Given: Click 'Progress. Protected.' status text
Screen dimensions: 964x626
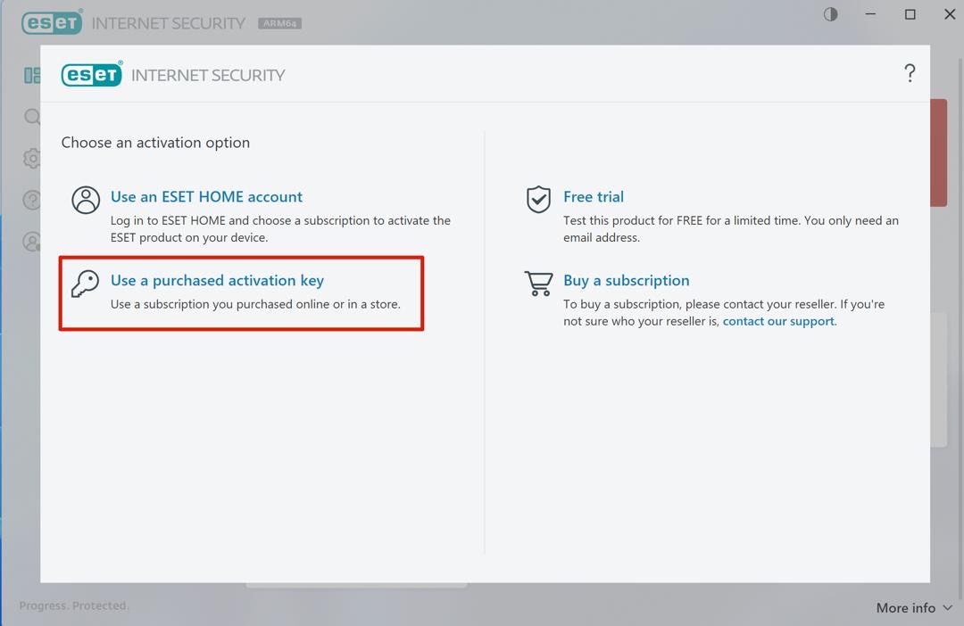Looking at the screenshot, I should click(x=74, y=605).
